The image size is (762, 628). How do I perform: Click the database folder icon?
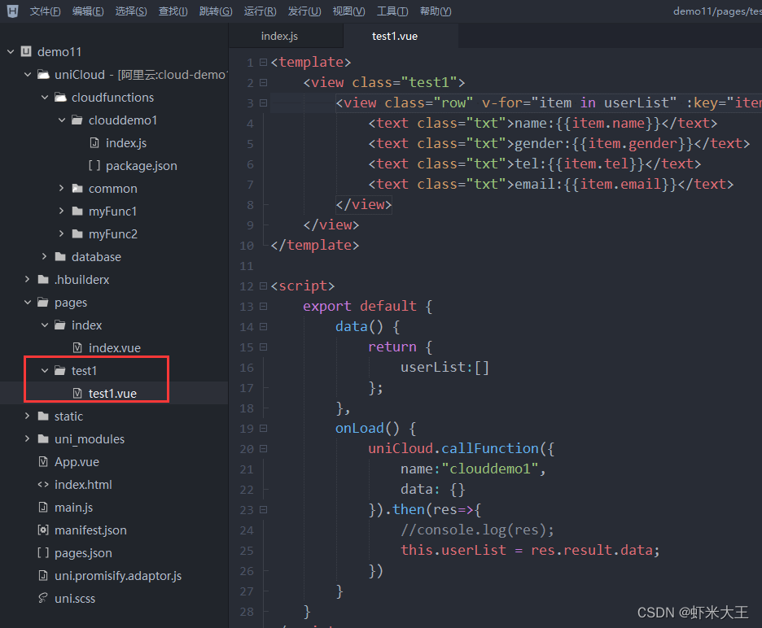tap(60, 257)
